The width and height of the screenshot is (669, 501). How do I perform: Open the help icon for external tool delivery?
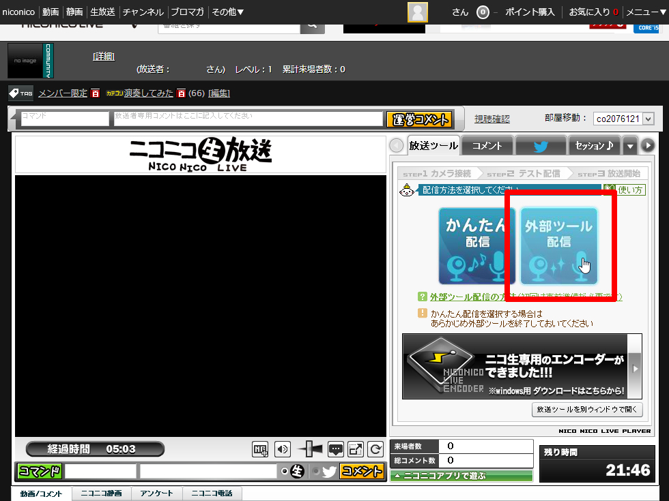point(422,297)
